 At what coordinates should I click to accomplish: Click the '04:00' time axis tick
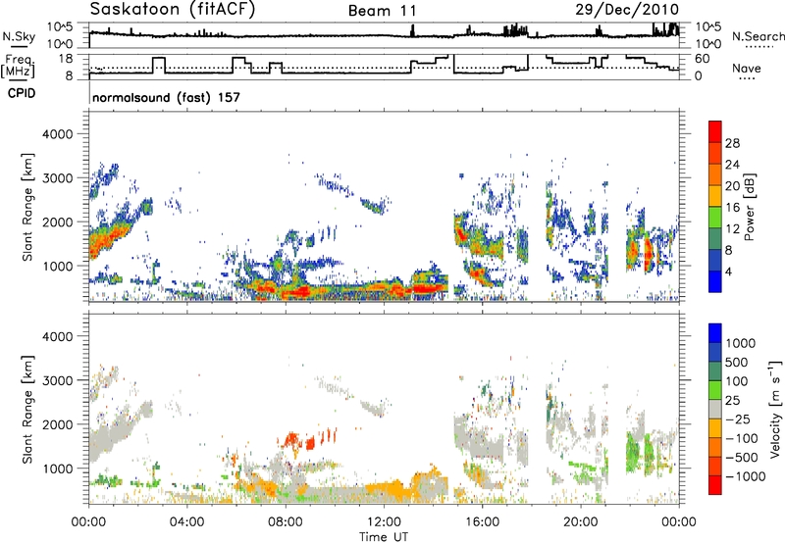(x=186, y=522)
